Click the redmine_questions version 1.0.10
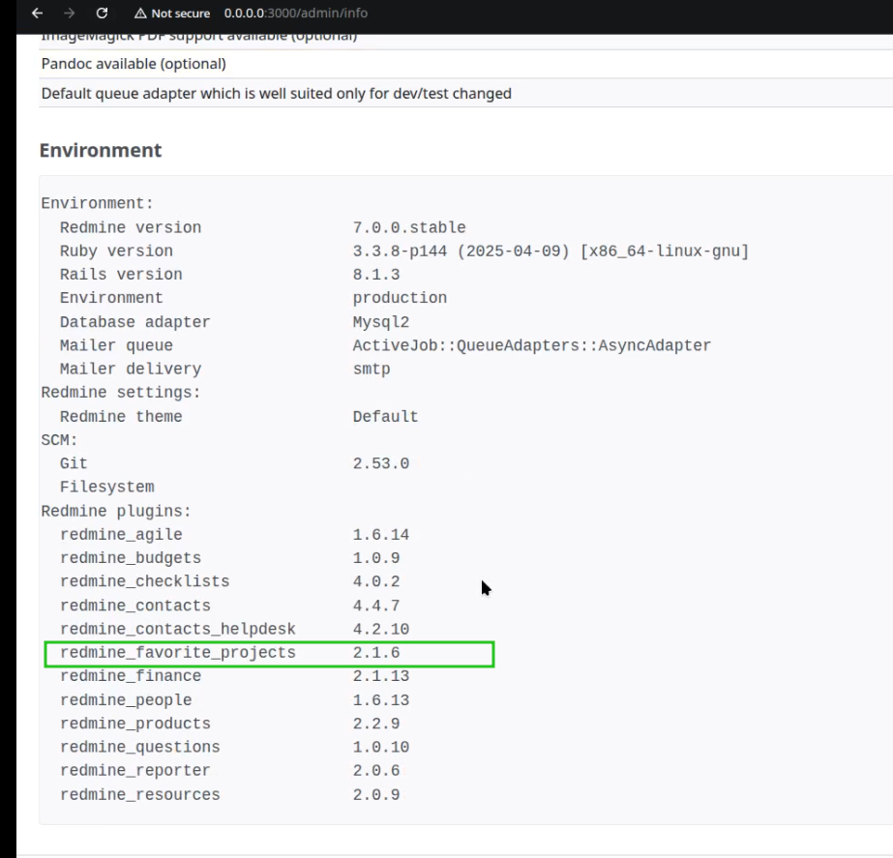The height and width of the screenshot is (858, 893). (x=381, y=747)
